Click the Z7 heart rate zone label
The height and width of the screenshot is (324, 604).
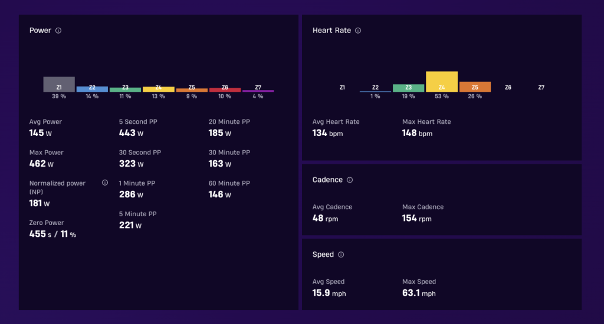(541, 87)
